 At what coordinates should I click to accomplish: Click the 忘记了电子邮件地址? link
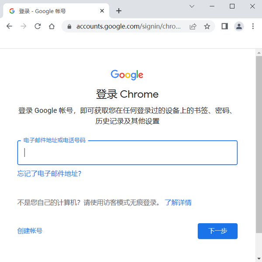[x=49, y=174]
